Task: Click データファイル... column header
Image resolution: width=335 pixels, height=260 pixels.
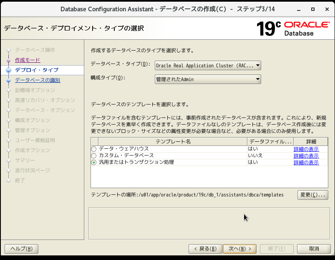Action: click(x=270, y=142)
